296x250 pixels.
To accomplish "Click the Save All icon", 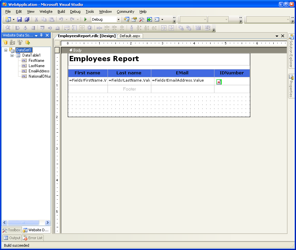I will click(x=27, y=19).
